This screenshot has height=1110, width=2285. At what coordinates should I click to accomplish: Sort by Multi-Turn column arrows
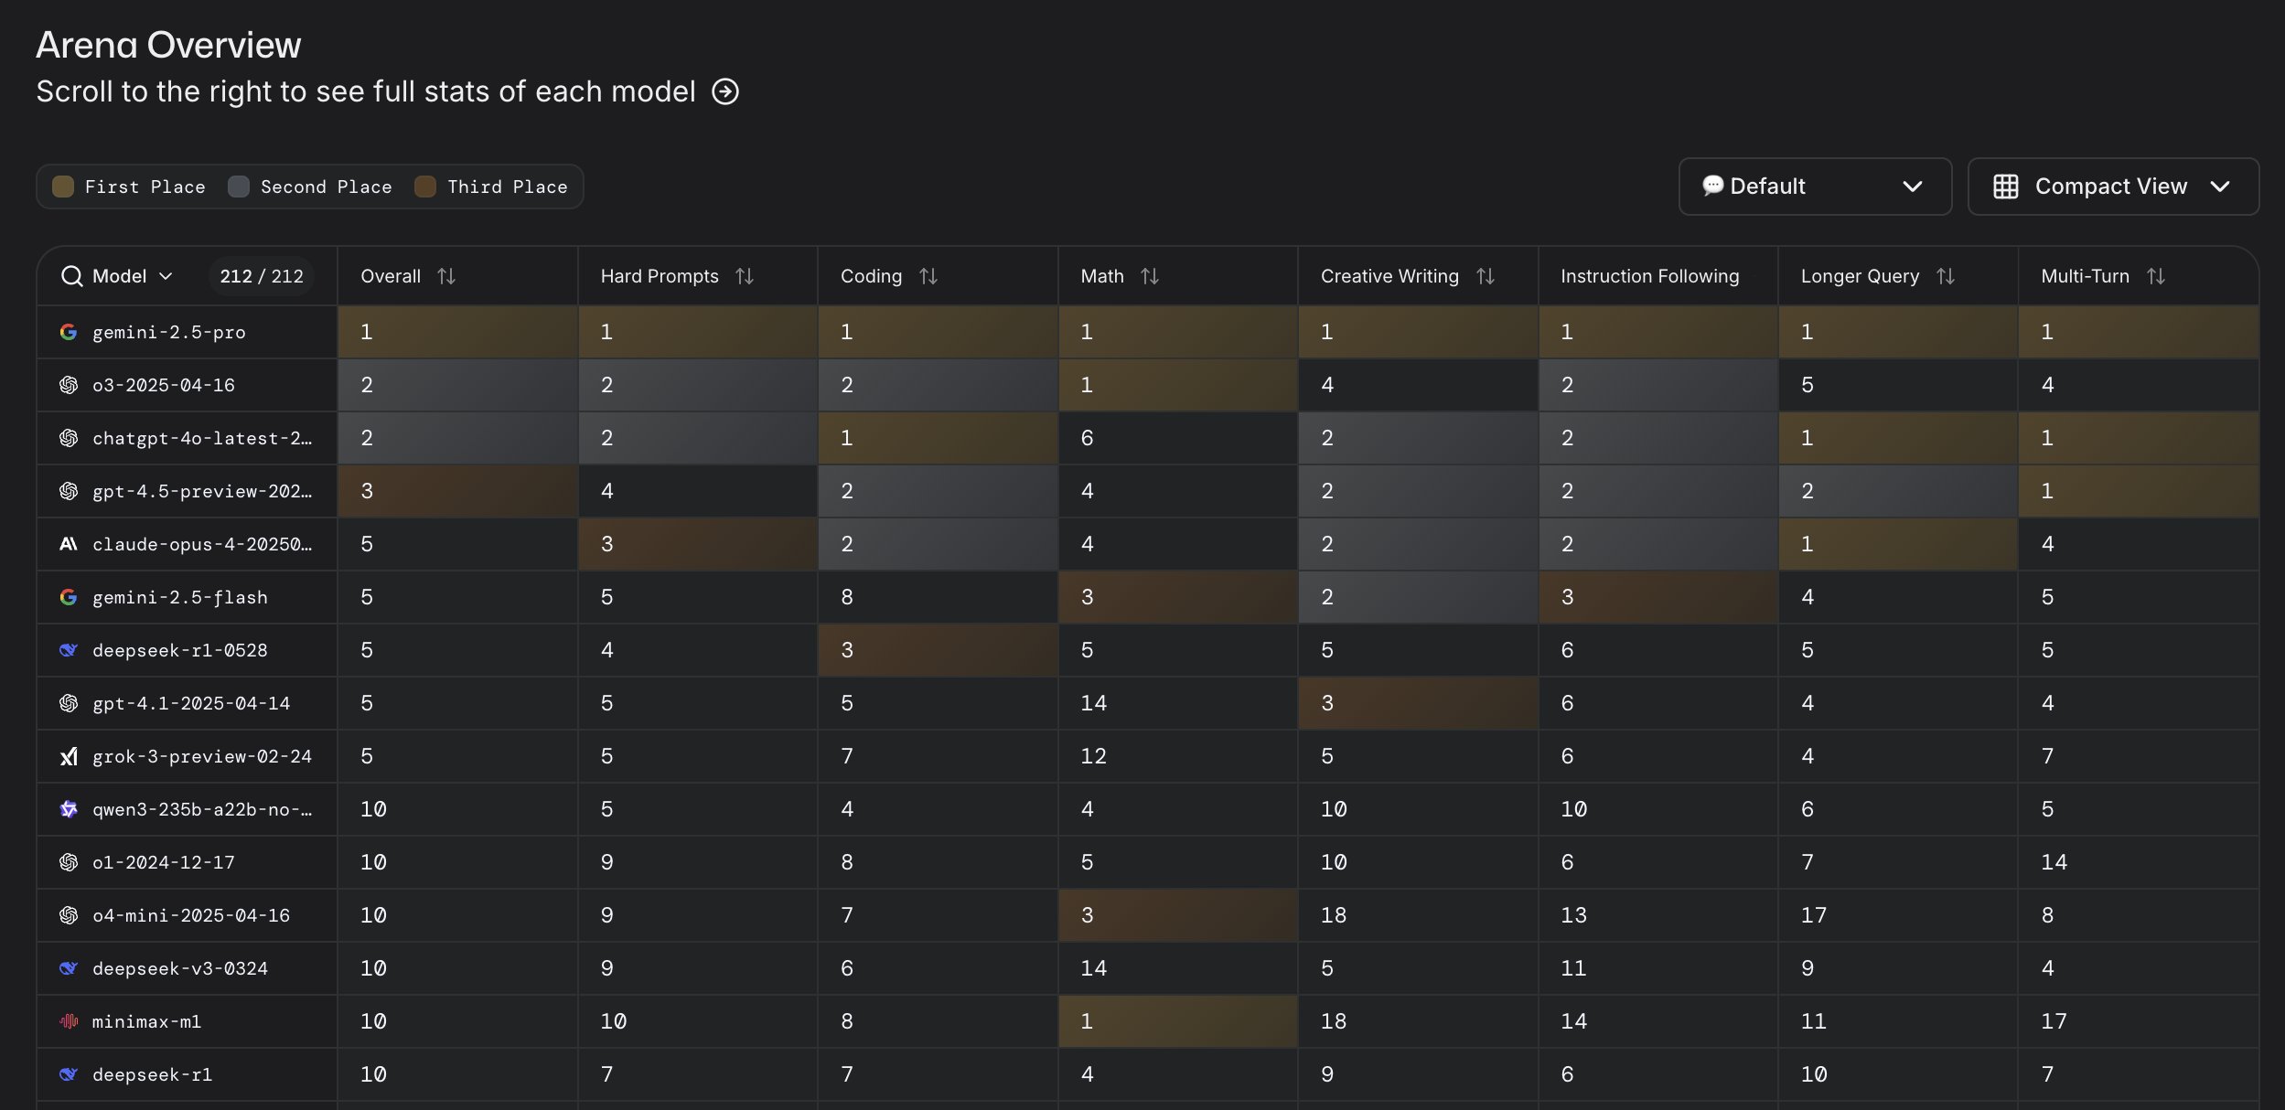coord(2156,276)
